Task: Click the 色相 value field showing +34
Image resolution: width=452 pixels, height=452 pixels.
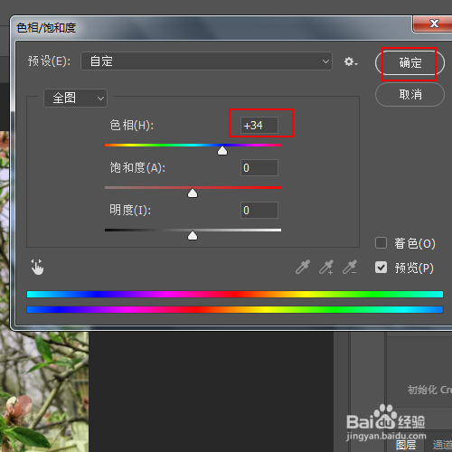Action: pyautogui.click(x=259, y=125)
